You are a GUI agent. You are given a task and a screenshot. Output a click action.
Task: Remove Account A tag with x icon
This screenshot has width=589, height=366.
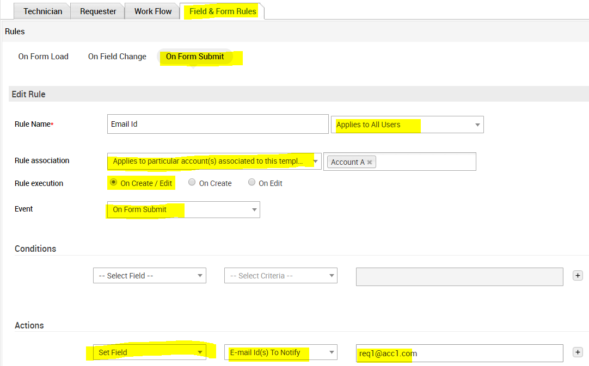coord(370,162)
